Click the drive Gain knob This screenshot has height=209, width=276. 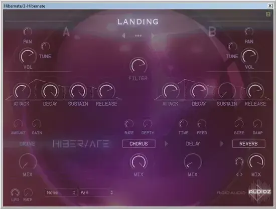tap(37, 124)
